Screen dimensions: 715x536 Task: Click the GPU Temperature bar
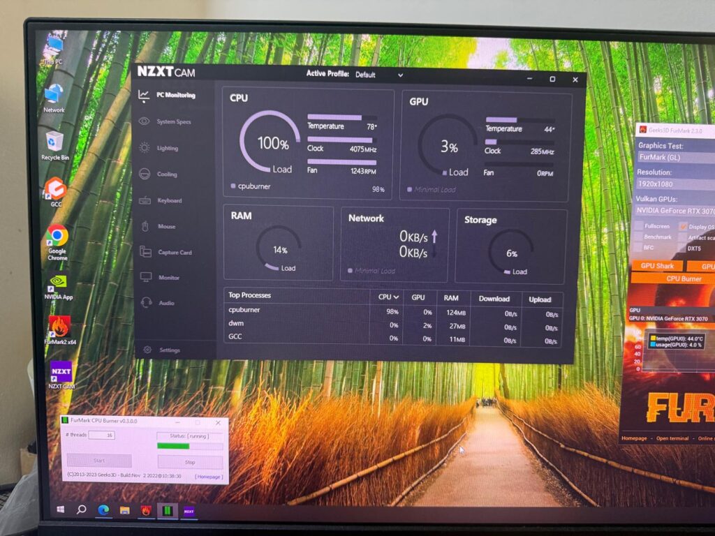click(x=519, y=120)
